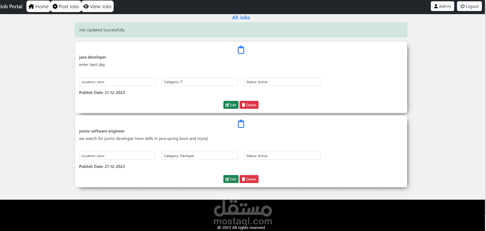The height and width of the screenshot is (231, 486).
Task: Click the All Jobs heading
Action: [241, 17]
